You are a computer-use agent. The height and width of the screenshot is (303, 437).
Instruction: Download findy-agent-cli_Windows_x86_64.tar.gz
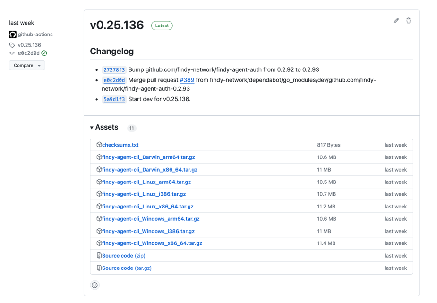152,243
